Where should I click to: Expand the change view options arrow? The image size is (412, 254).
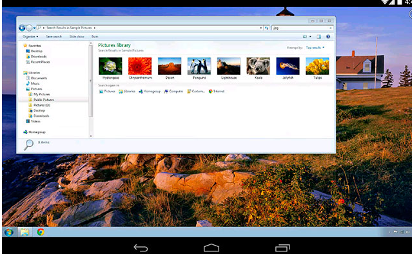coord(310,37)
